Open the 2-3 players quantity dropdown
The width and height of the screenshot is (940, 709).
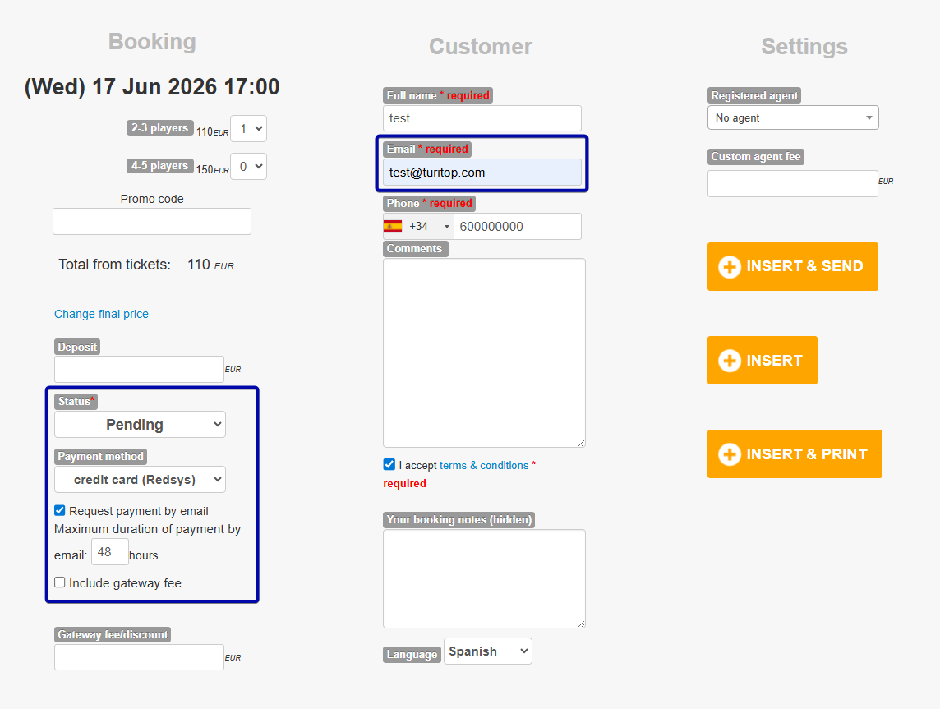pyautogui.click(x=249, y=128)
